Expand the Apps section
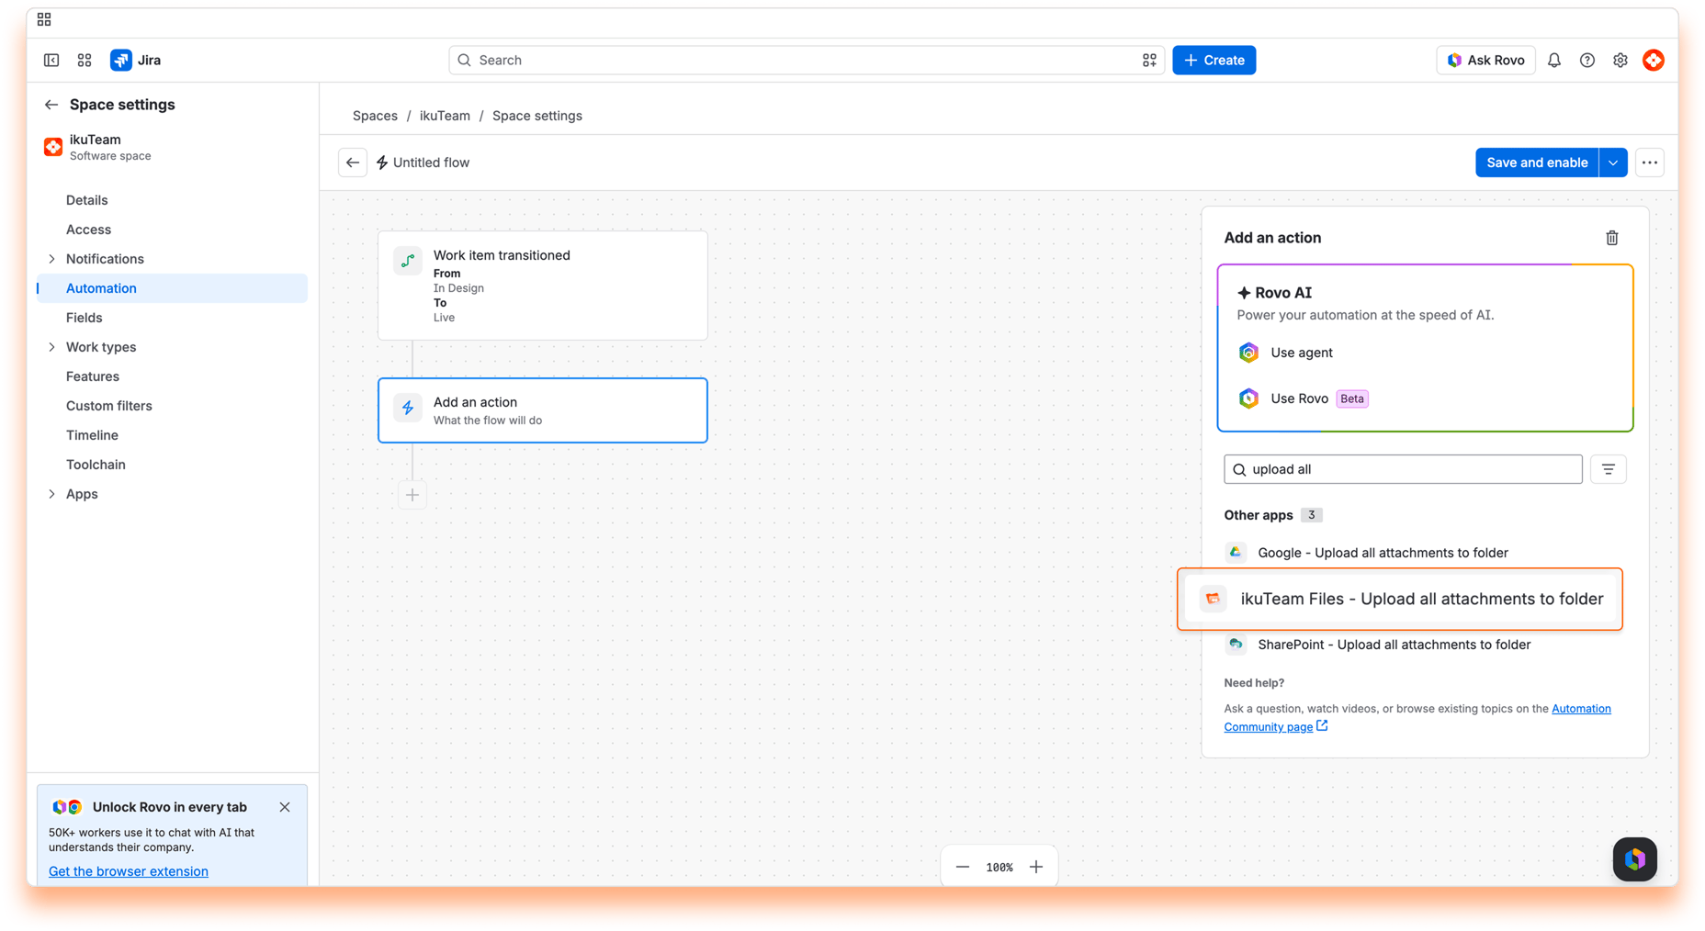The width and height of the screenshot is (1705, 931). point(51,494)
